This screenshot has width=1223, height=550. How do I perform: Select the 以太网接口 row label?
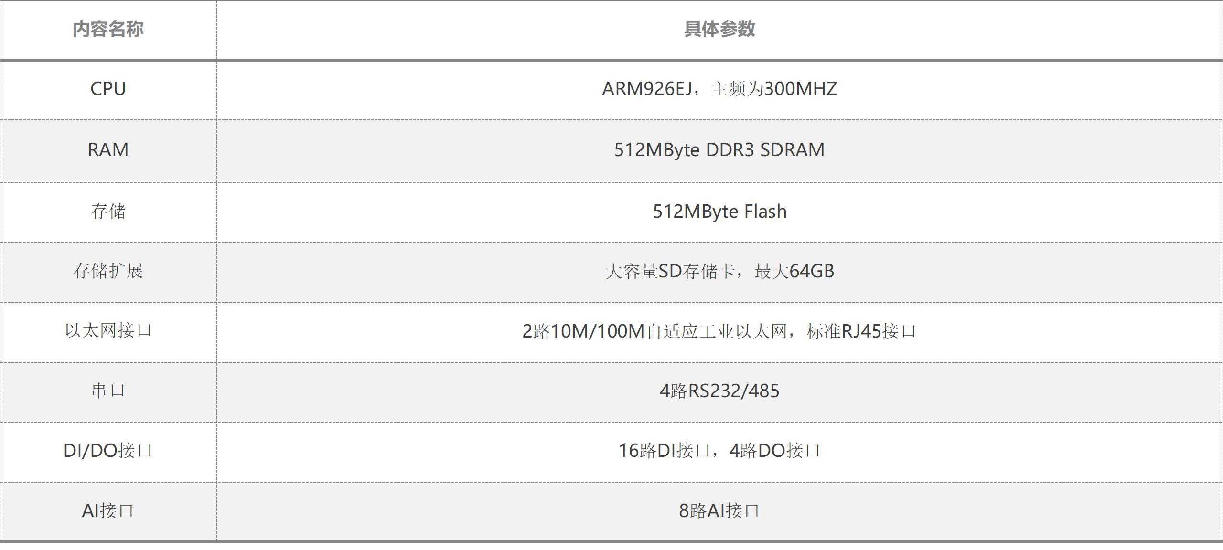tap(108, 331)
